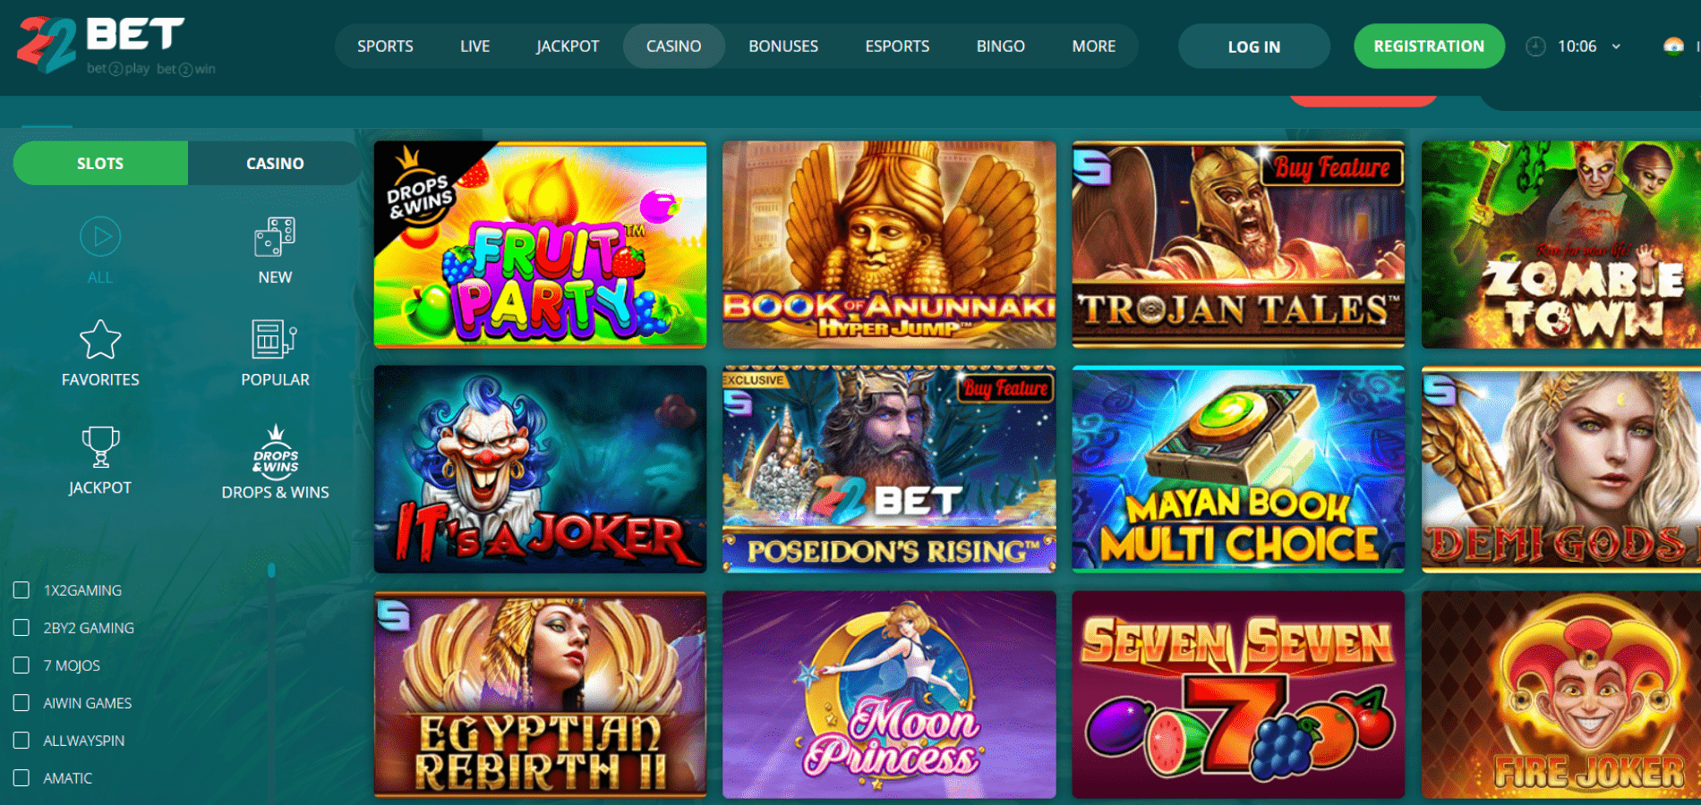Open the Fruit Party game thumbnail
The image size is (1701, 805).
pyautogui.click(x=540, y=244)
